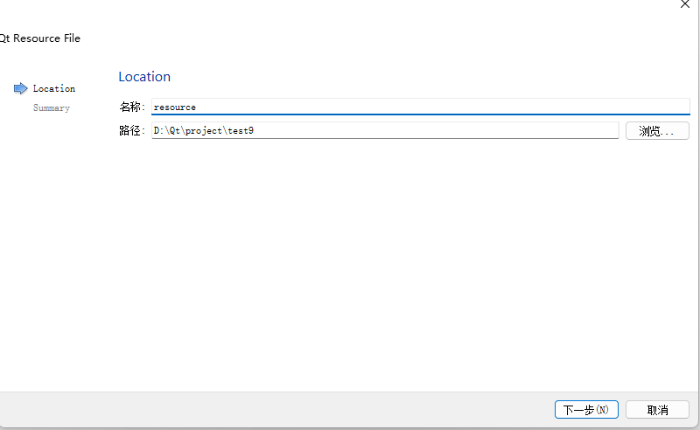700x430 pixels.
Task: Click the 路径 field showing D:\Qt\project\test9
Action: pyautogui.click(x=385, y=131)
